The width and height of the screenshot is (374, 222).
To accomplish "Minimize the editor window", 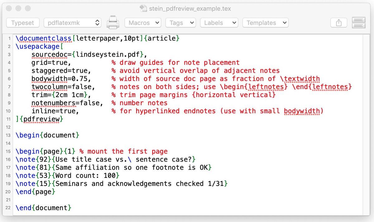I will tap(18, 8).
